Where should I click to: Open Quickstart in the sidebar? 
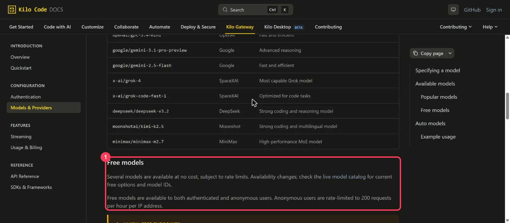click(21, 68)
